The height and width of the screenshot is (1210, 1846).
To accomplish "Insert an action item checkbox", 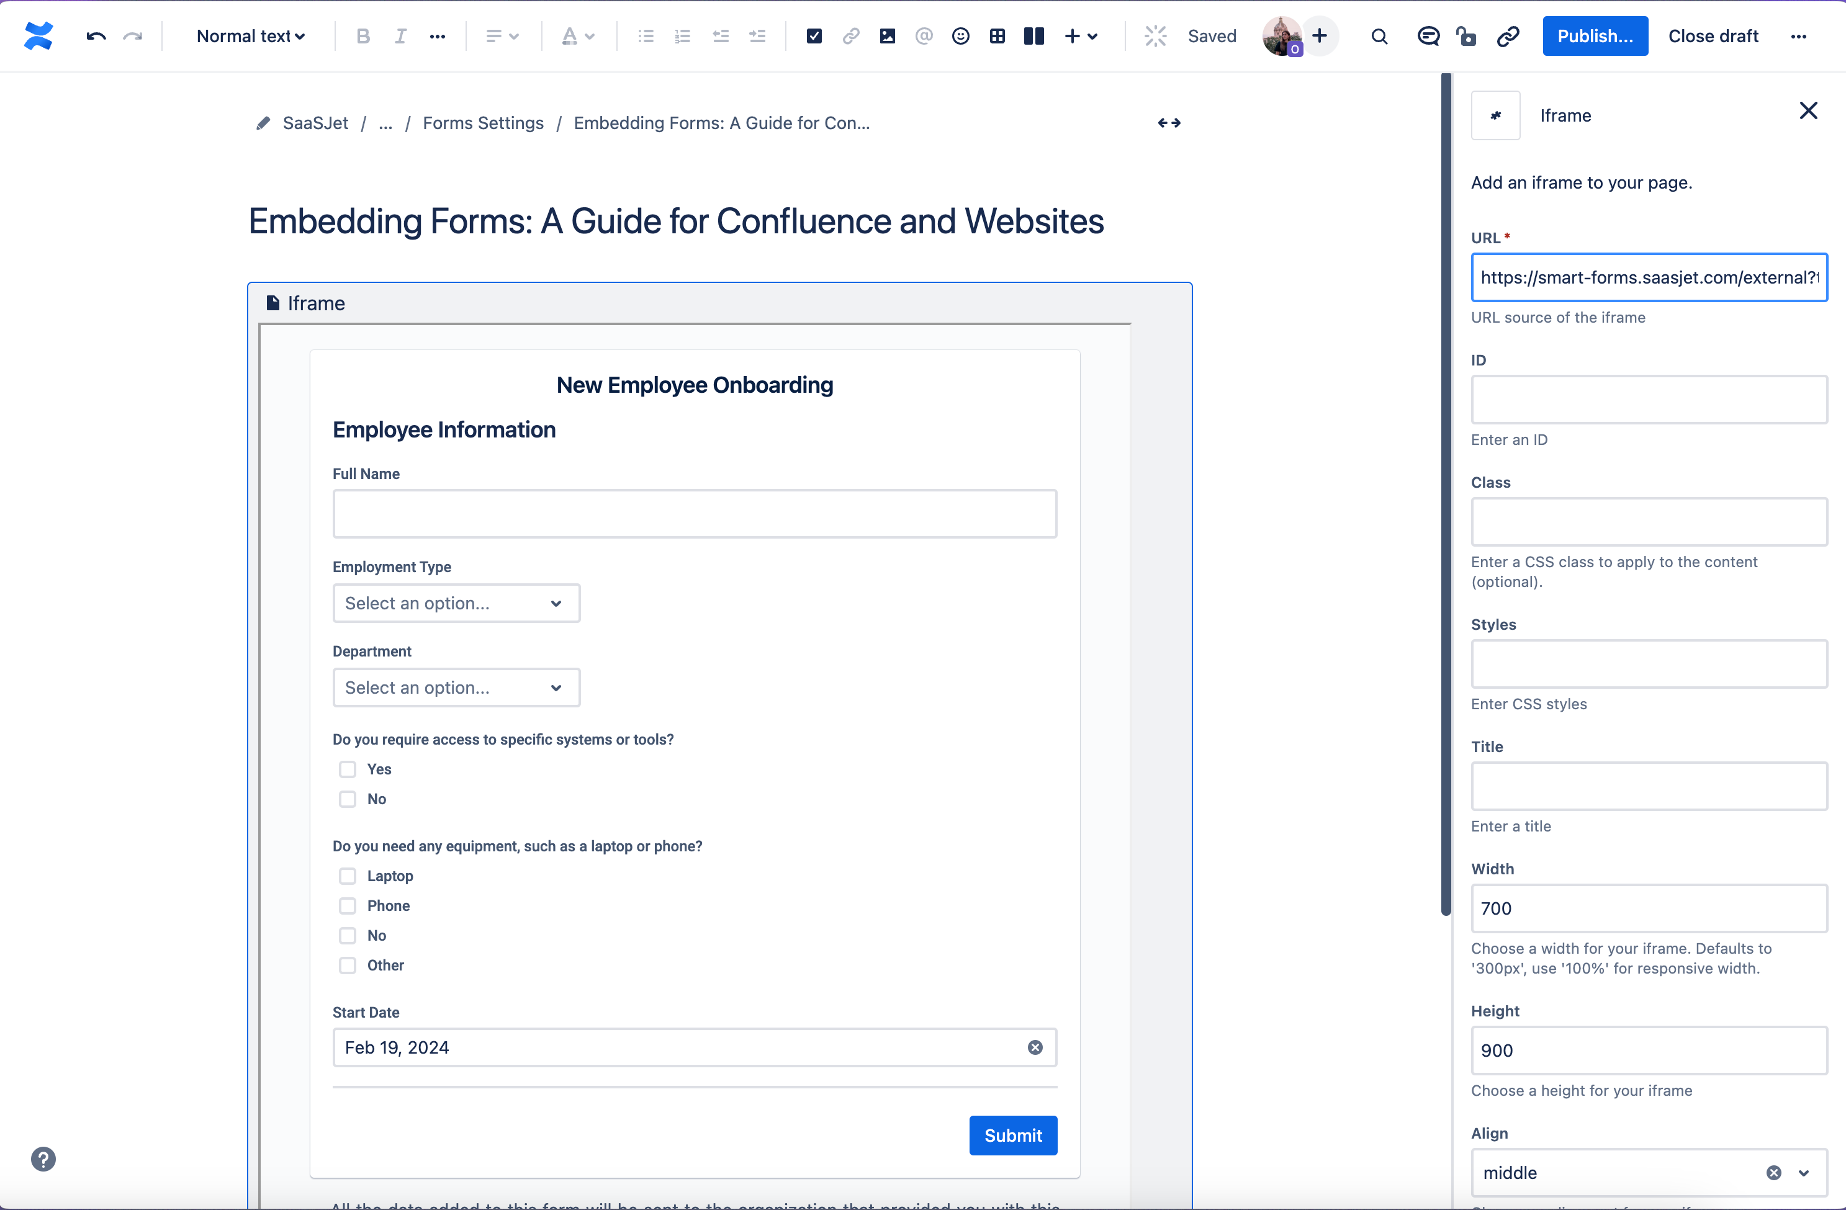I will tap(814, 35).
